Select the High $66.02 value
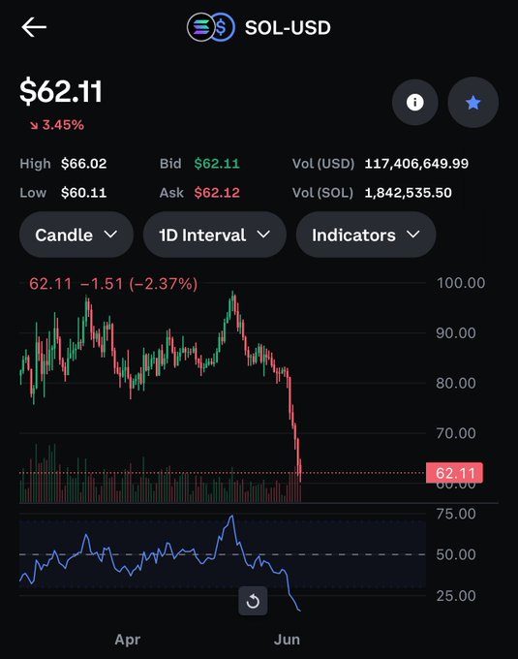 tap(84, 164)
